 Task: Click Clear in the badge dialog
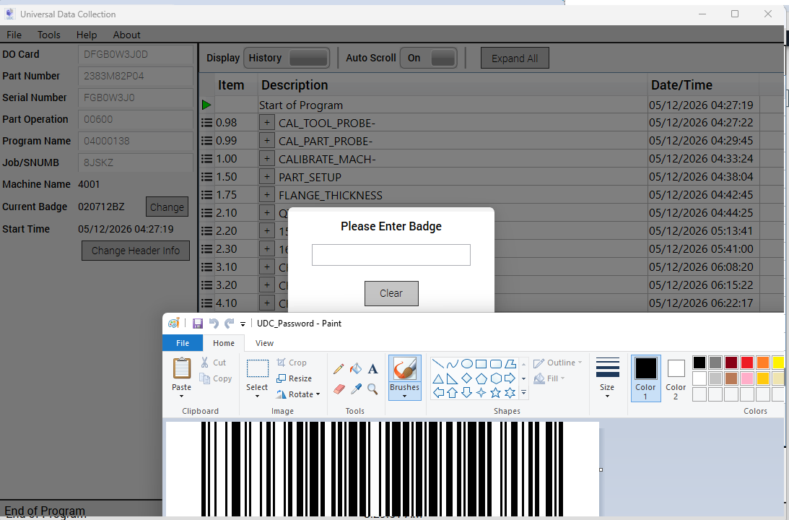point(391,293)
